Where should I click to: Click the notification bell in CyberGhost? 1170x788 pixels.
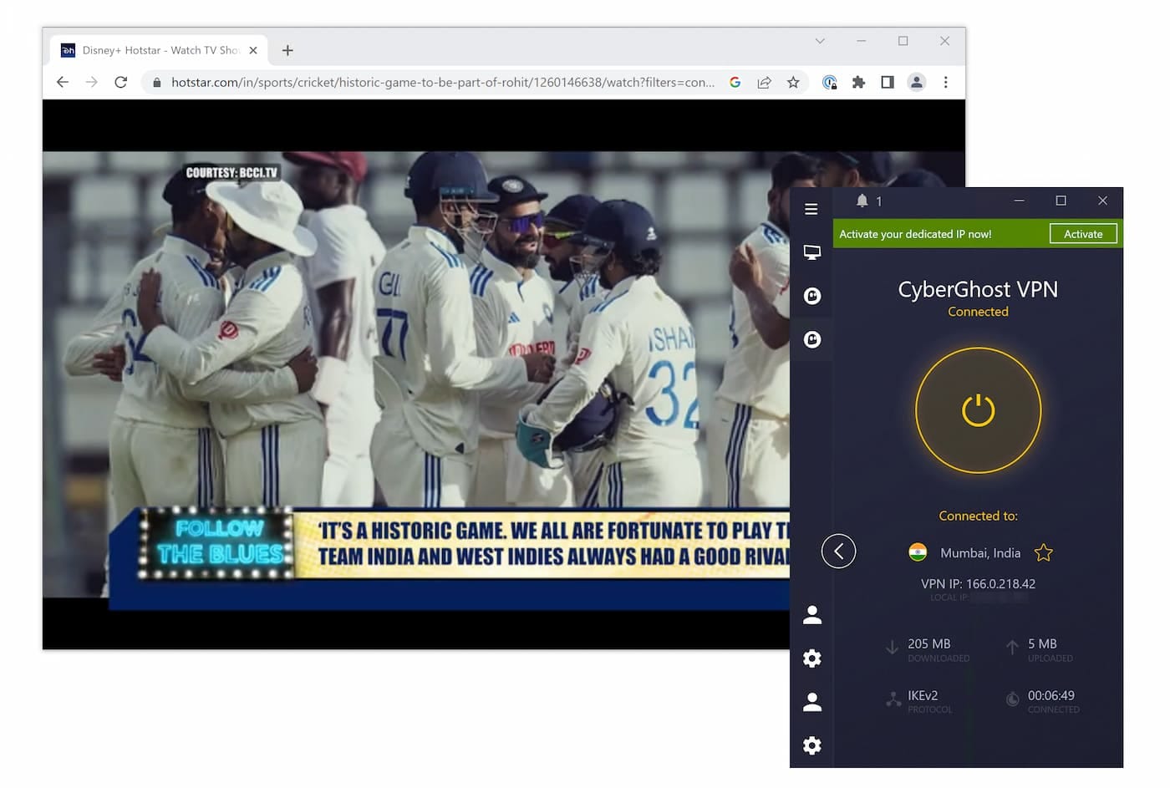pyautogui.click(x=862, y=201)
